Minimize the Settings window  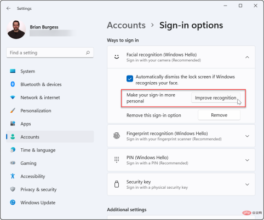pos(226,5)
